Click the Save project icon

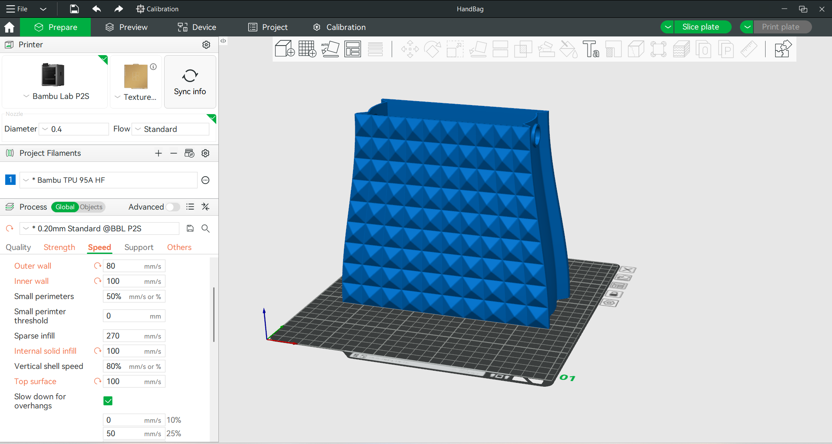pyautogui.click(x=74, y=9)
